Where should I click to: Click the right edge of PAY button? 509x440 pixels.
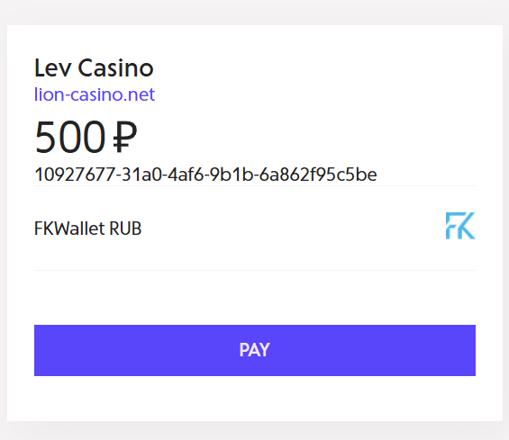point(472,351)
